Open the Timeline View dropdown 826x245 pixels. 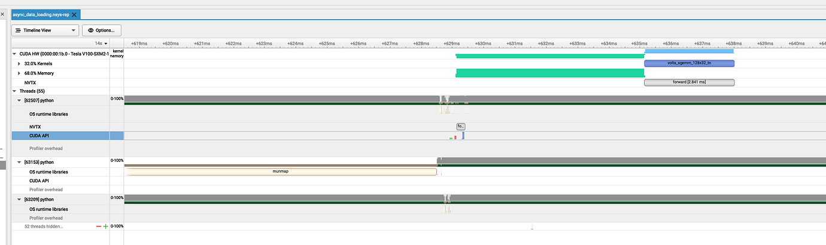pyautogui.click(x=45, y=30)
